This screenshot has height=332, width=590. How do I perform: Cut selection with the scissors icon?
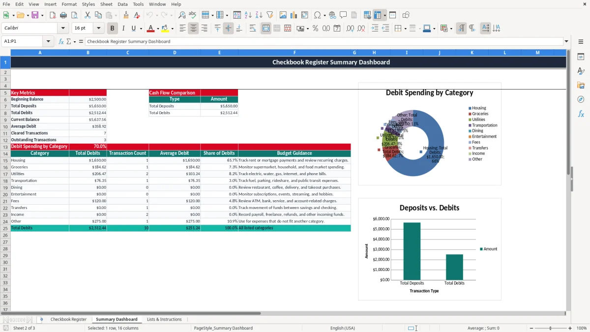(88, 15)
